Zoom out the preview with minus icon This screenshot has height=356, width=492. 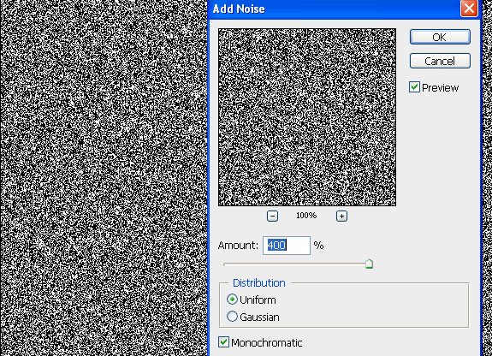(272, 216)
